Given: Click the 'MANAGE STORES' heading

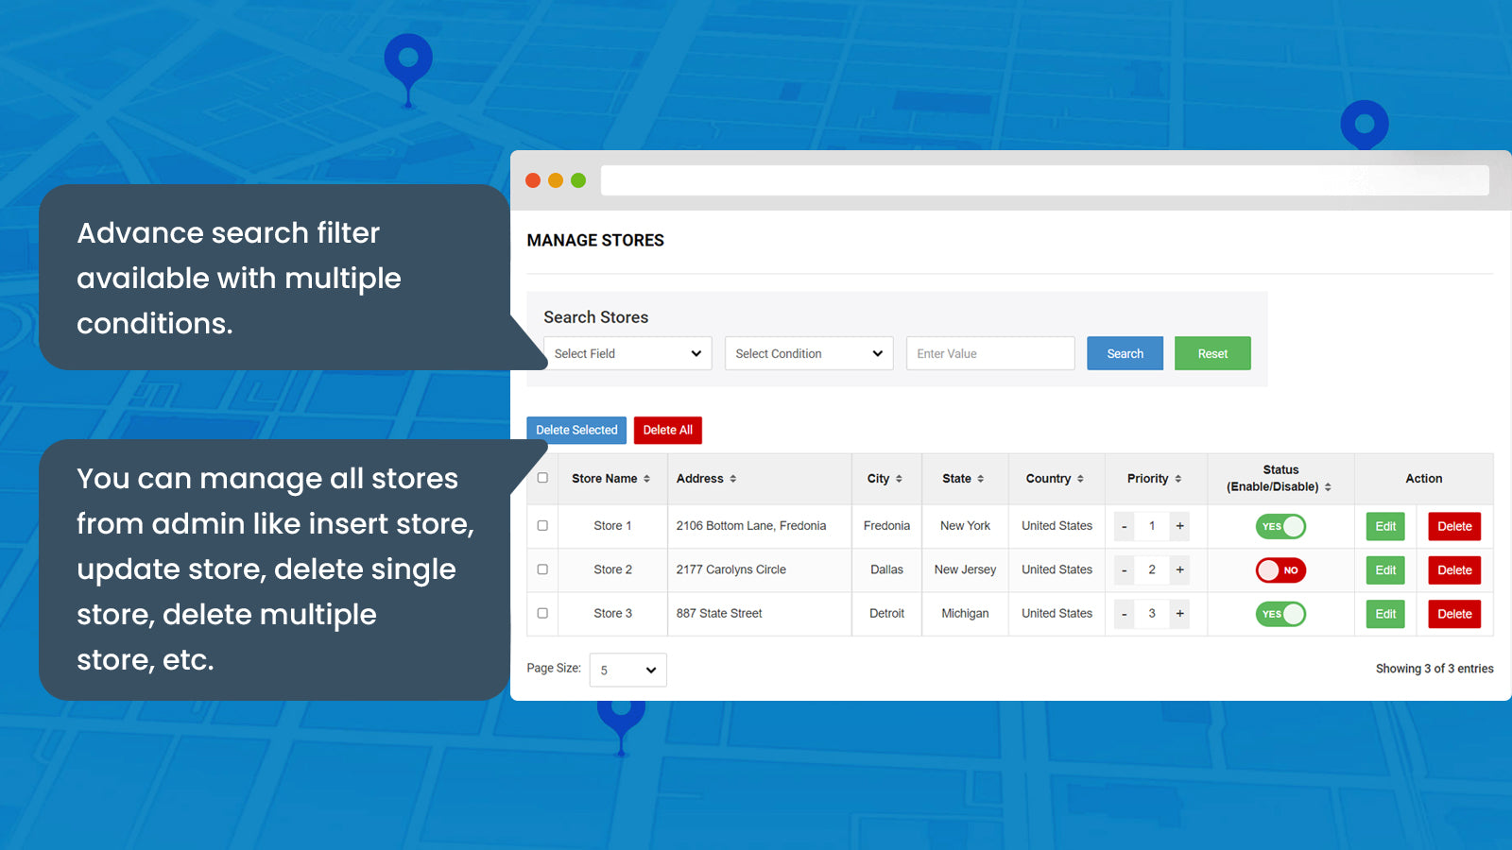Looking at the screenshot, I should [595, 241].
